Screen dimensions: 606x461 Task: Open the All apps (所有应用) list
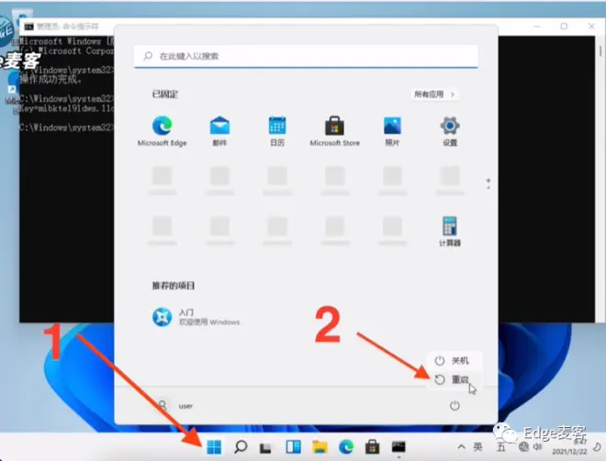tap(434, 95)
